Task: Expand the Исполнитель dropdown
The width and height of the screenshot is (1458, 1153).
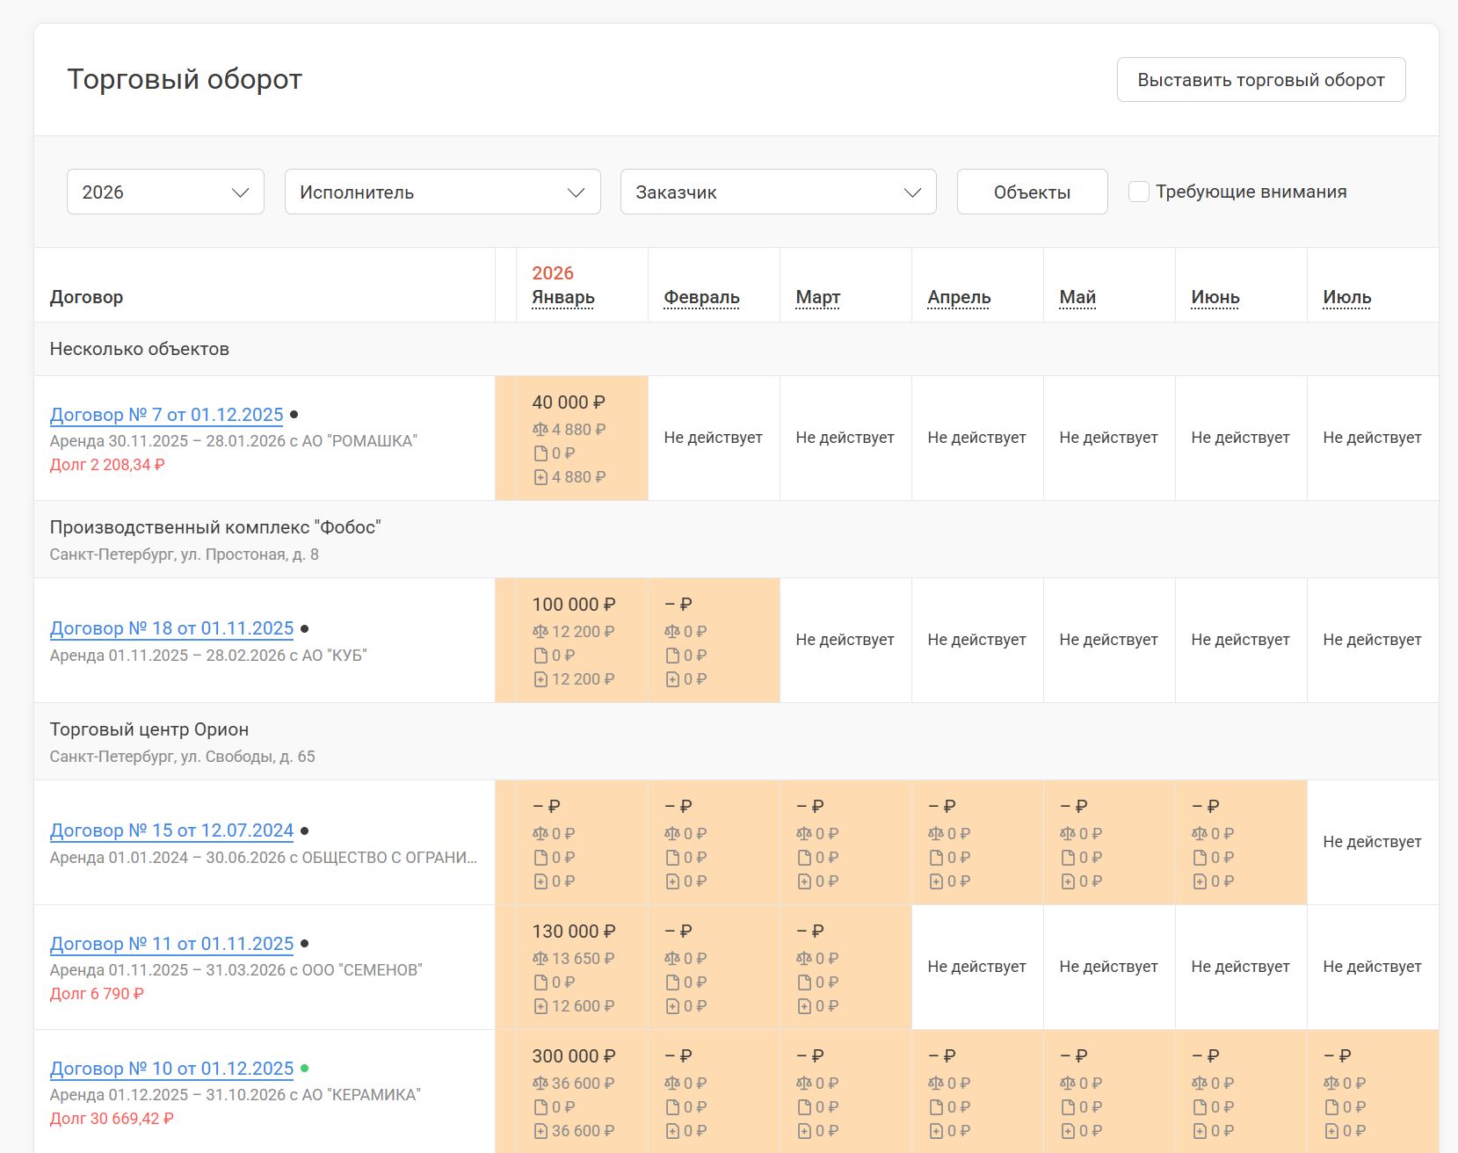Action: point(443,192)
